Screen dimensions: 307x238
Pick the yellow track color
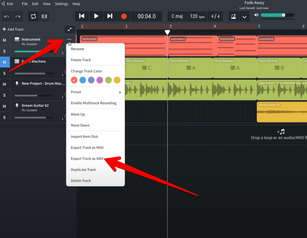[x=117, y=80]
